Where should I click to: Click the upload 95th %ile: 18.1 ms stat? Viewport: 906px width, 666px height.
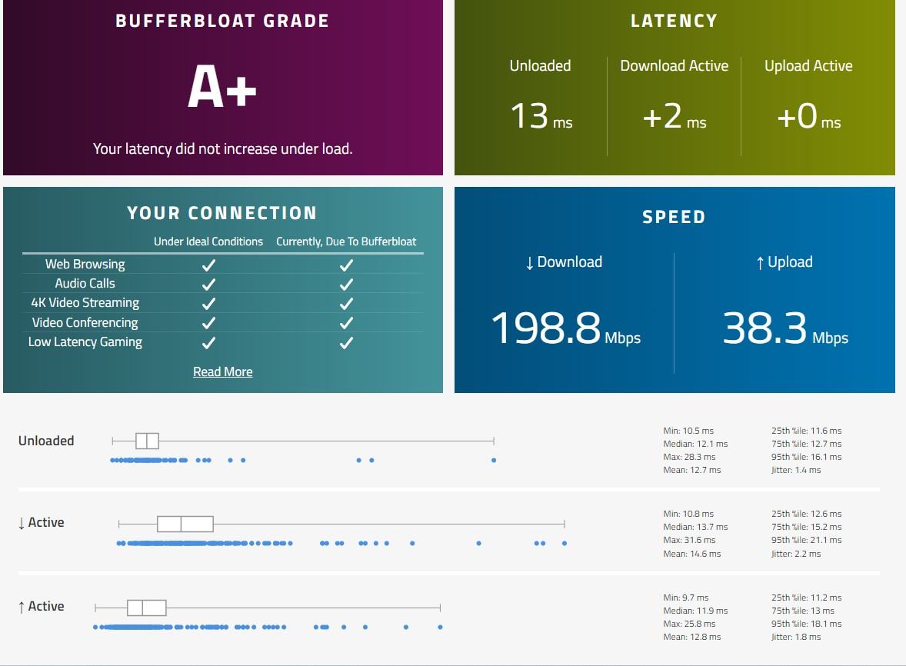(807, 624)
